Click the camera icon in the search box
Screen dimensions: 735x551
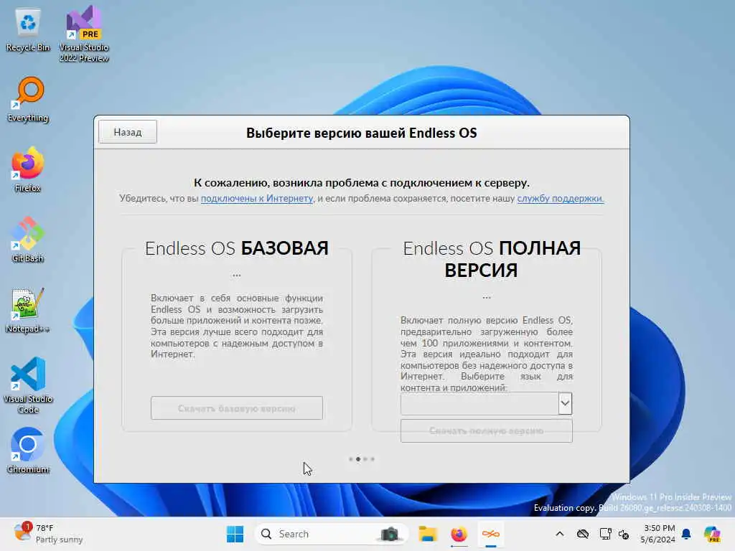[x=390, y=534]
